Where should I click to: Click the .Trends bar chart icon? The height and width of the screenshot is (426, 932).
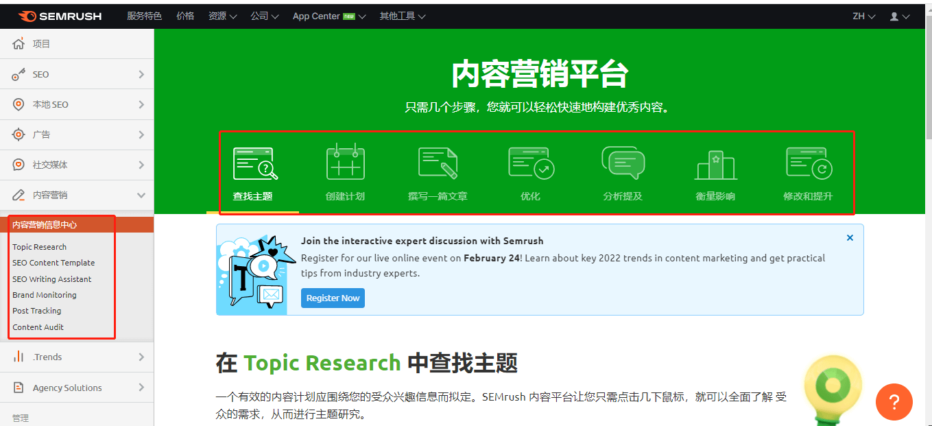click(19, 357)
